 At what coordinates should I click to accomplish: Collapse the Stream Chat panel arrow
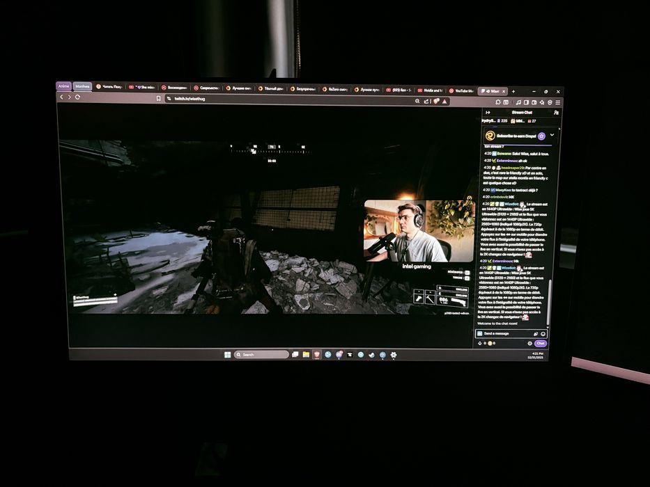[488, 112]
